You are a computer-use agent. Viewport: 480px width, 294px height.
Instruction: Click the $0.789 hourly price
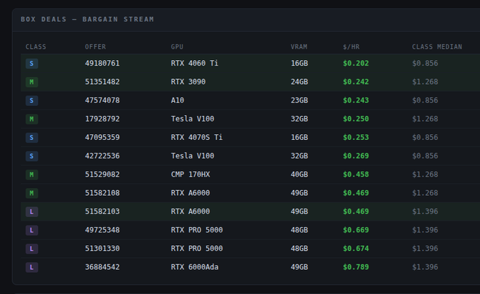356,267
